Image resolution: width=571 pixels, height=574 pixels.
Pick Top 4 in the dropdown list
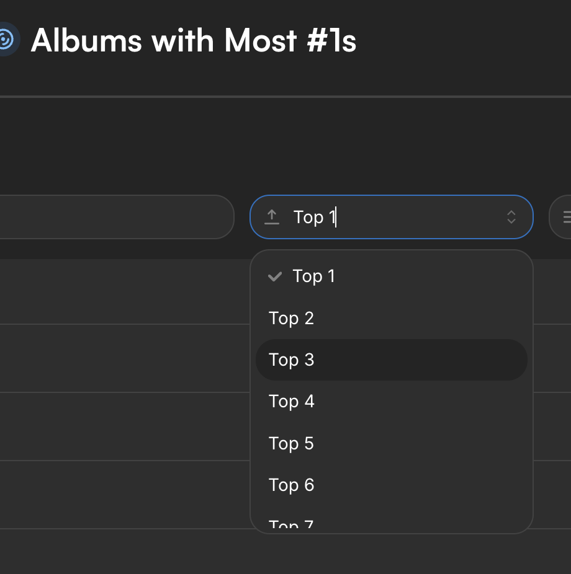click(392, 402)
